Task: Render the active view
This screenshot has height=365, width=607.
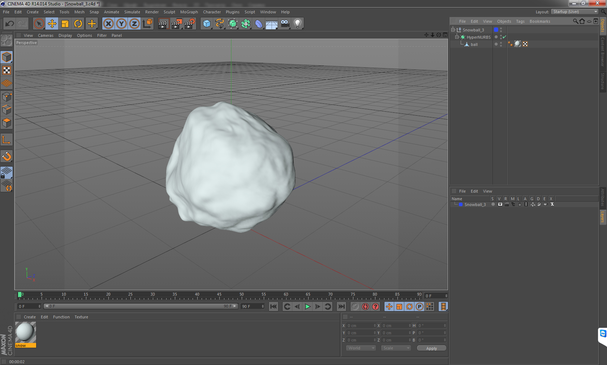Action: coord(163,24)
